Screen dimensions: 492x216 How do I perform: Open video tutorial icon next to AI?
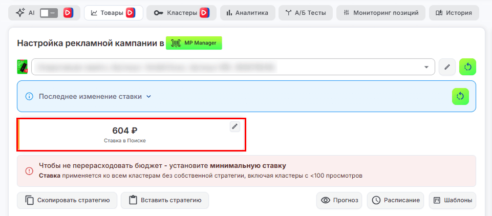[x=68, y=13]
